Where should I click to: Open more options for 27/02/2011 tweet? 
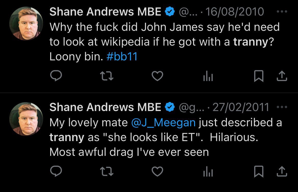click(282, 107)
